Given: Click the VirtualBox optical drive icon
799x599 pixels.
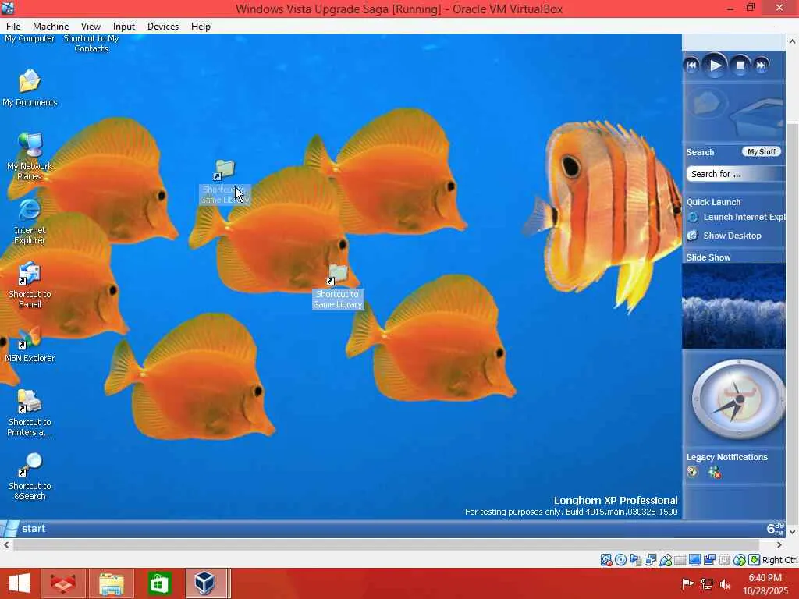Looking at the screenshot, I should pos(620,560).
